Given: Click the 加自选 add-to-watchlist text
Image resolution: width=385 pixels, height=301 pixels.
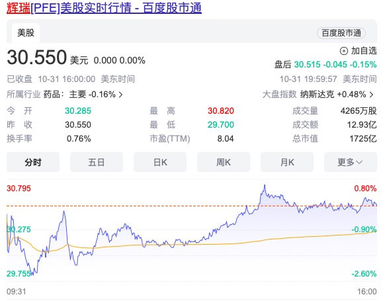Looking at the screenshot, I should pos(364,51).
